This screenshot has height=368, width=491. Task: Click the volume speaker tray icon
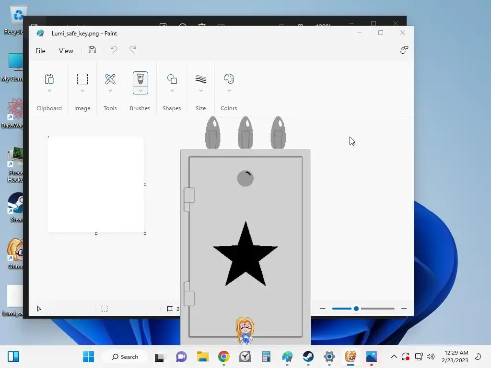[431, 356]
